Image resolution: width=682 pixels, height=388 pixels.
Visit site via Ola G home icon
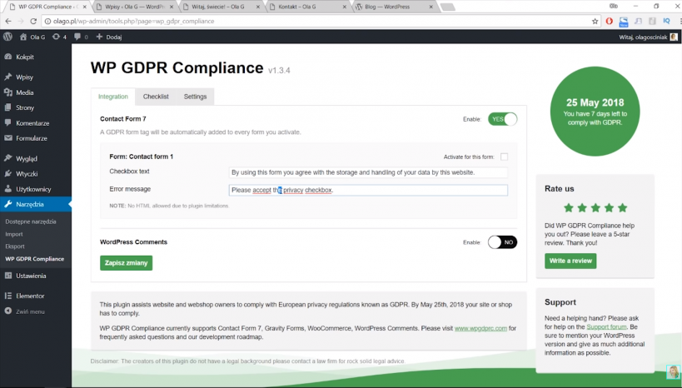[32, 37]
